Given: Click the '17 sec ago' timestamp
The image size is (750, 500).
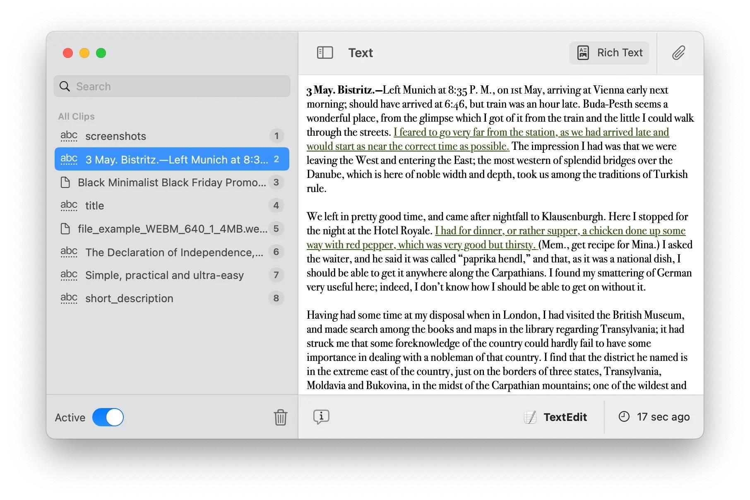Looking at the screenshot, I should [663, 417].
